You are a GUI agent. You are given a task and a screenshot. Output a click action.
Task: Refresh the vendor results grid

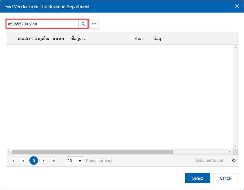[x=234, y=161]
